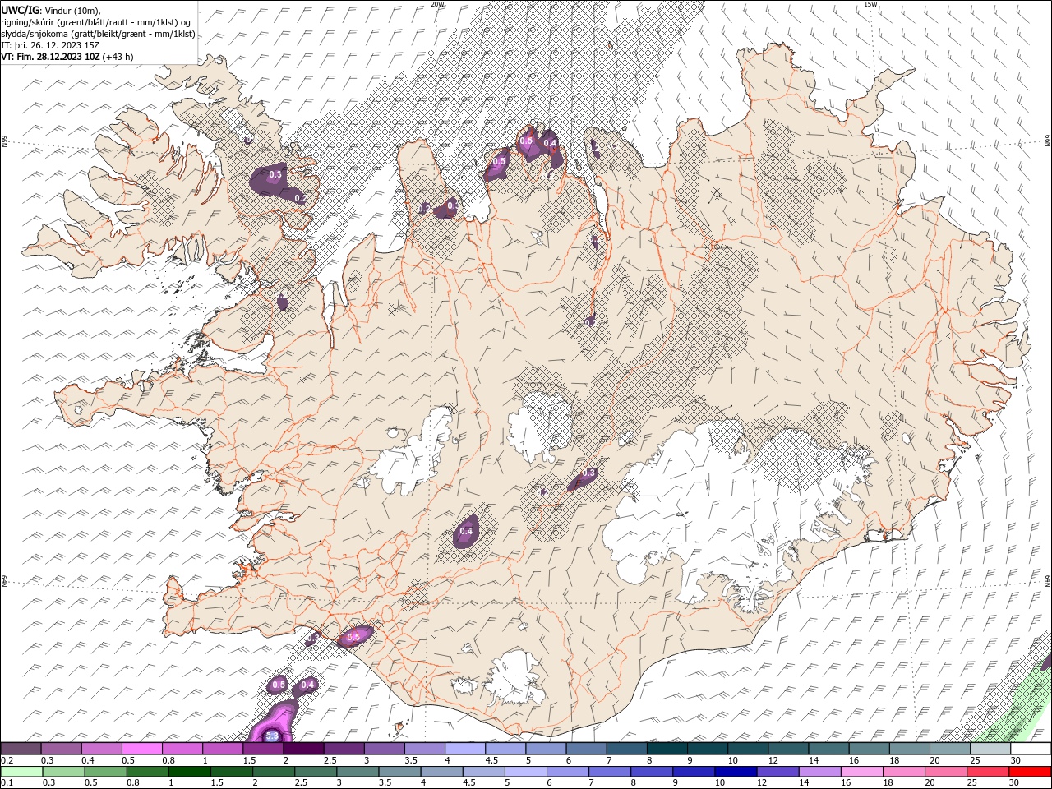Viewport: 1052px width, 789px height.
Task: Select upper legend white swatch after 30
Action: coord(1030,749)
